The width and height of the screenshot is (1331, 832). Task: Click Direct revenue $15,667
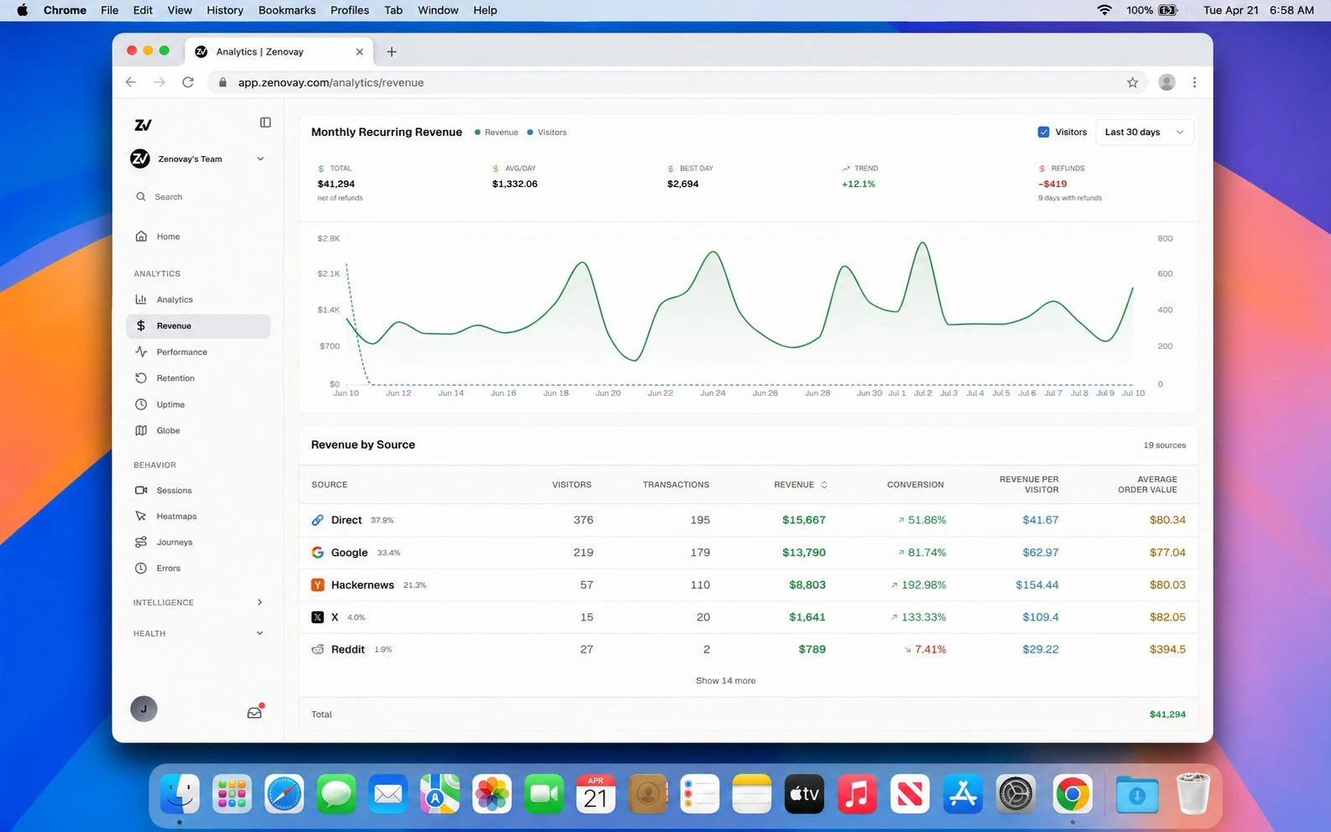[803, 520]
